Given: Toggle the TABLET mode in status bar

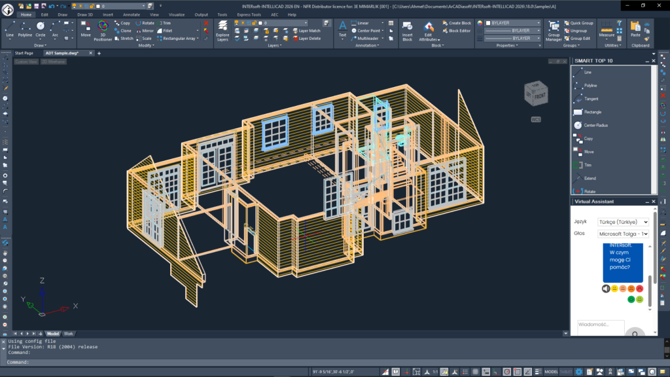Looking at the screenshot, I should point(565,372).
